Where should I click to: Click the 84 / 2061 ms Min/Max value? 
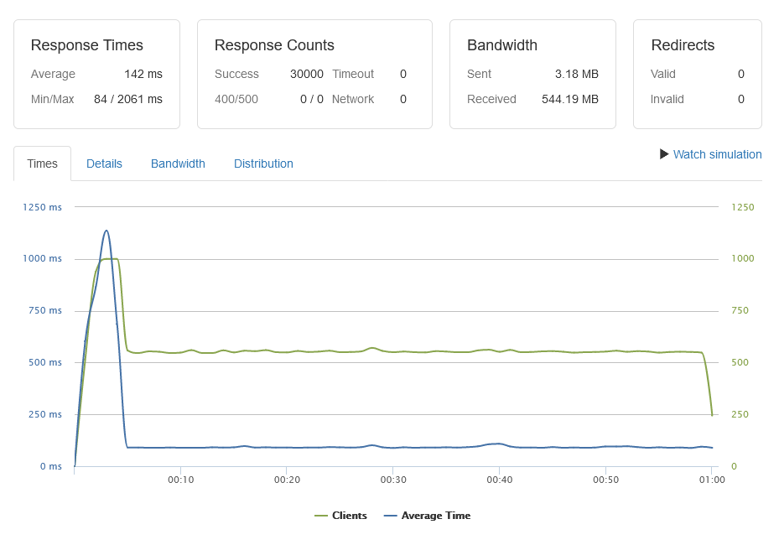point(128,99)
